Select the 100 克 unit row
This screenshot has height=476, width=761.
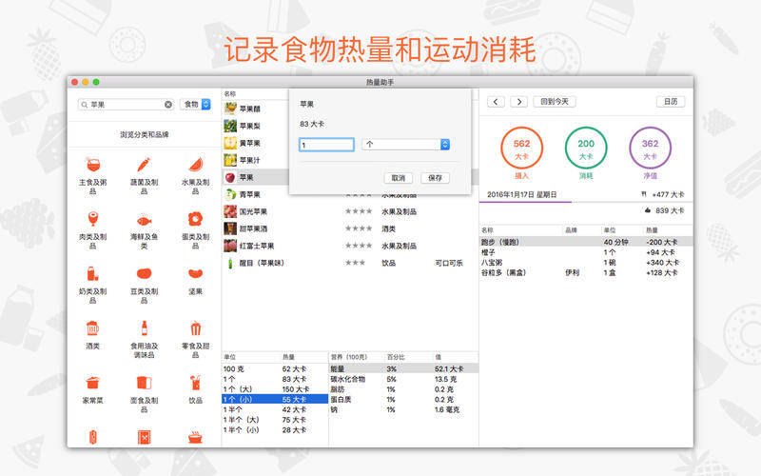(275, 368)
